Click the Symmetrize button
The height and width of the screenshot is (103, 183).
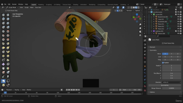pos(165,85)
